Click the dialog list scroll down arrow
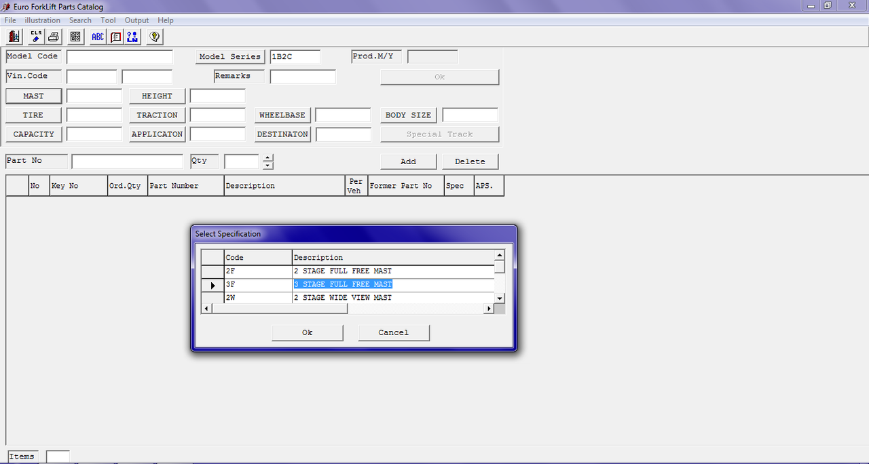This screenshot has height=464, width=869. [500, 298]
